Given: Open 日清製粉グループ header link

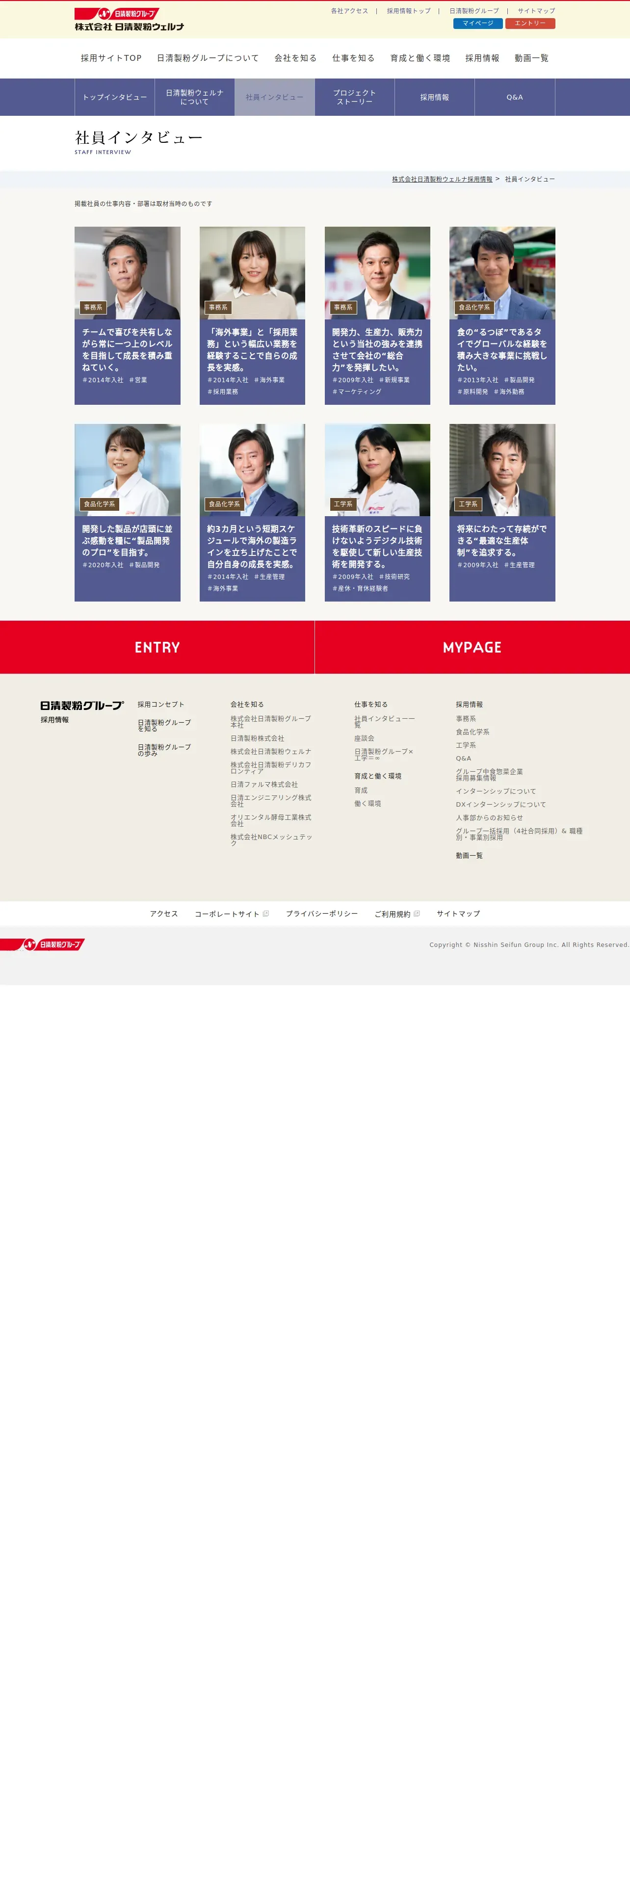Looking at the screenshot, I should (474, 11).
